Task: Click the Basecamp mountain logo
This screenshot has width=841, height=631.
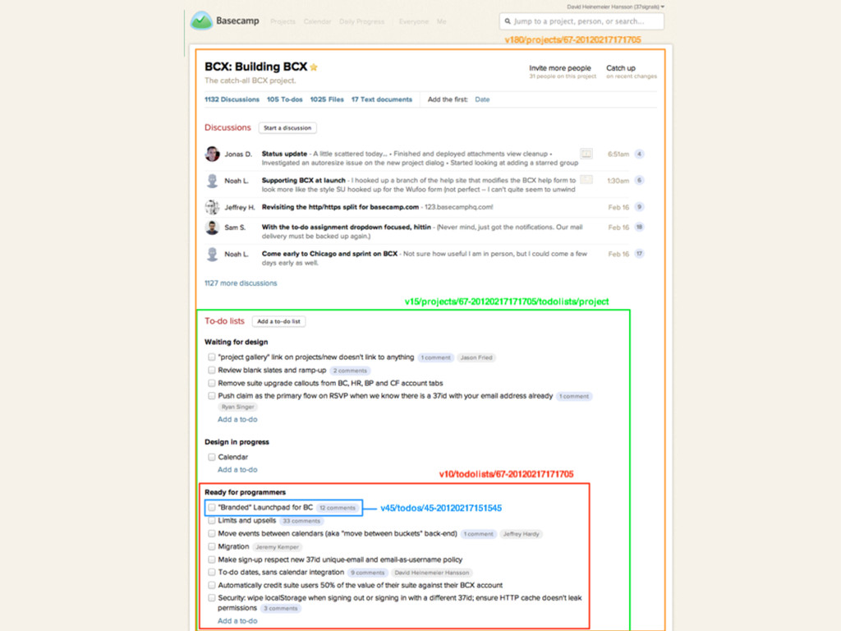Action: click(201, 21)
